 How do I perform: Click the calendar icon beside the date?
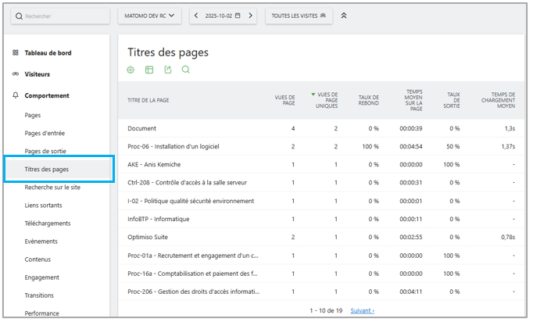pyautogui.click(x=238, y=15)
